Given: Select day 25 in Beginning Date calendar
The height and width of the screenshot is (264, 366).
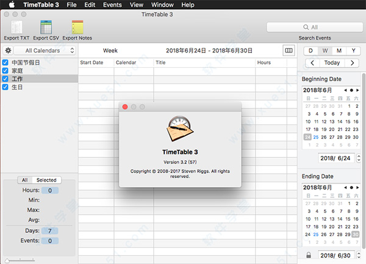Looking at the screenshot, I should click(316, 137).
